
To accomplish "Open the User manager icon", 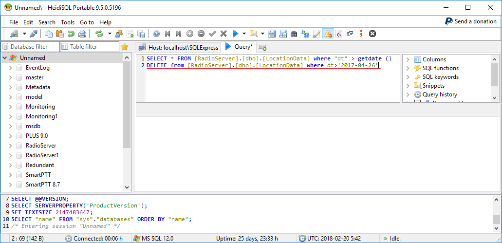I will coord(119,33).
